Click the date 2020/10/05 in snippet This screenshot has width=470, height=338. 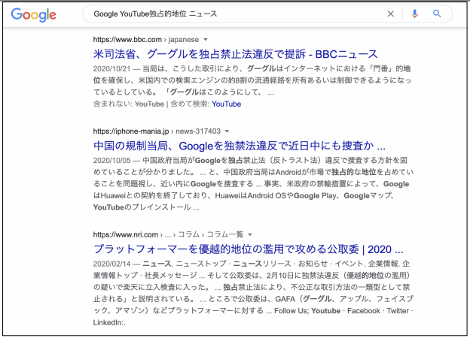coord(111,161)
